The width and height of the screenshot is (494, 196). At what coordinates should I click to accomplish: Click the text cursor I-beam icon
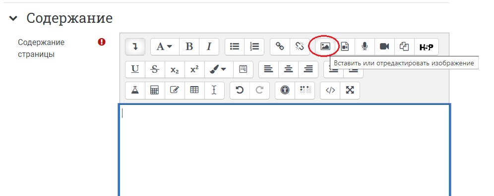214,90
